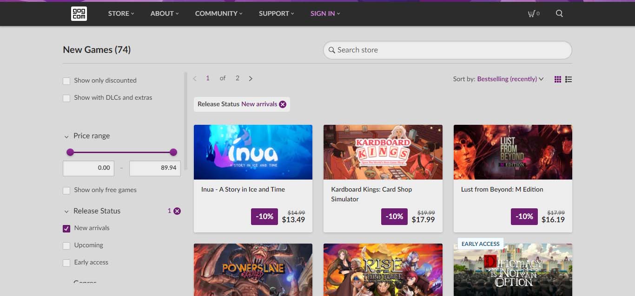Viewport: 635px width, 296px height.
Task: Switch to grid view layout
Action: (x=557, y=79)
